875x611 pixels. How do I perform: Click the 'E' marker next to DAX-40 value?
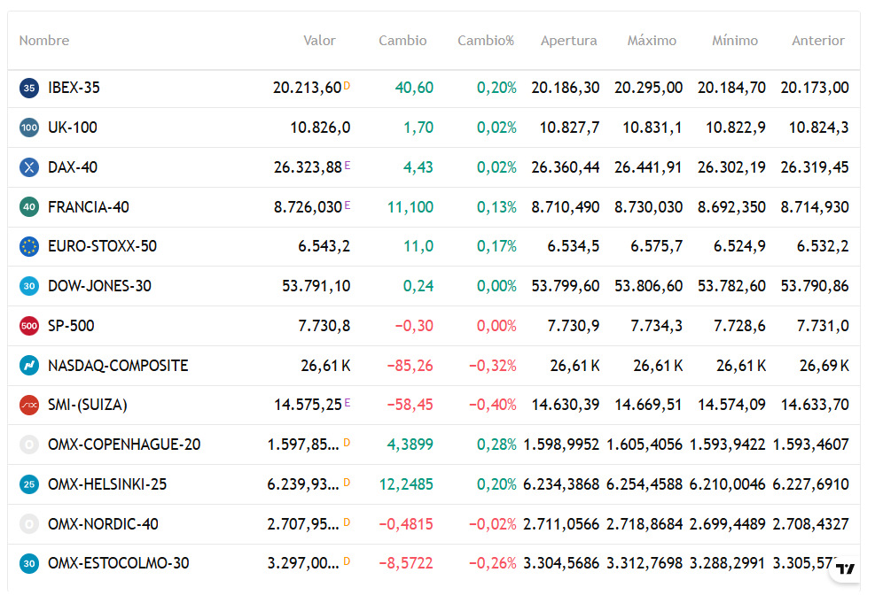coord(348,166)
